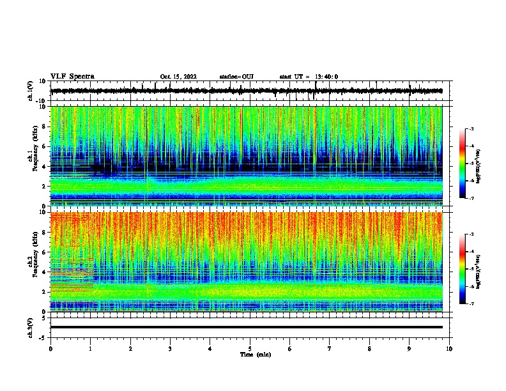Viewport: 506px width, 391px height.
Task: Click the "station=OUI" header label
Action: [x=236, y=77]
